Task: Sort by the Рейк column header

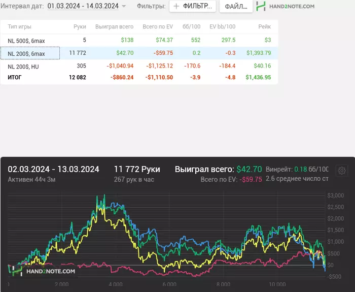Action: tap(264, 26)
